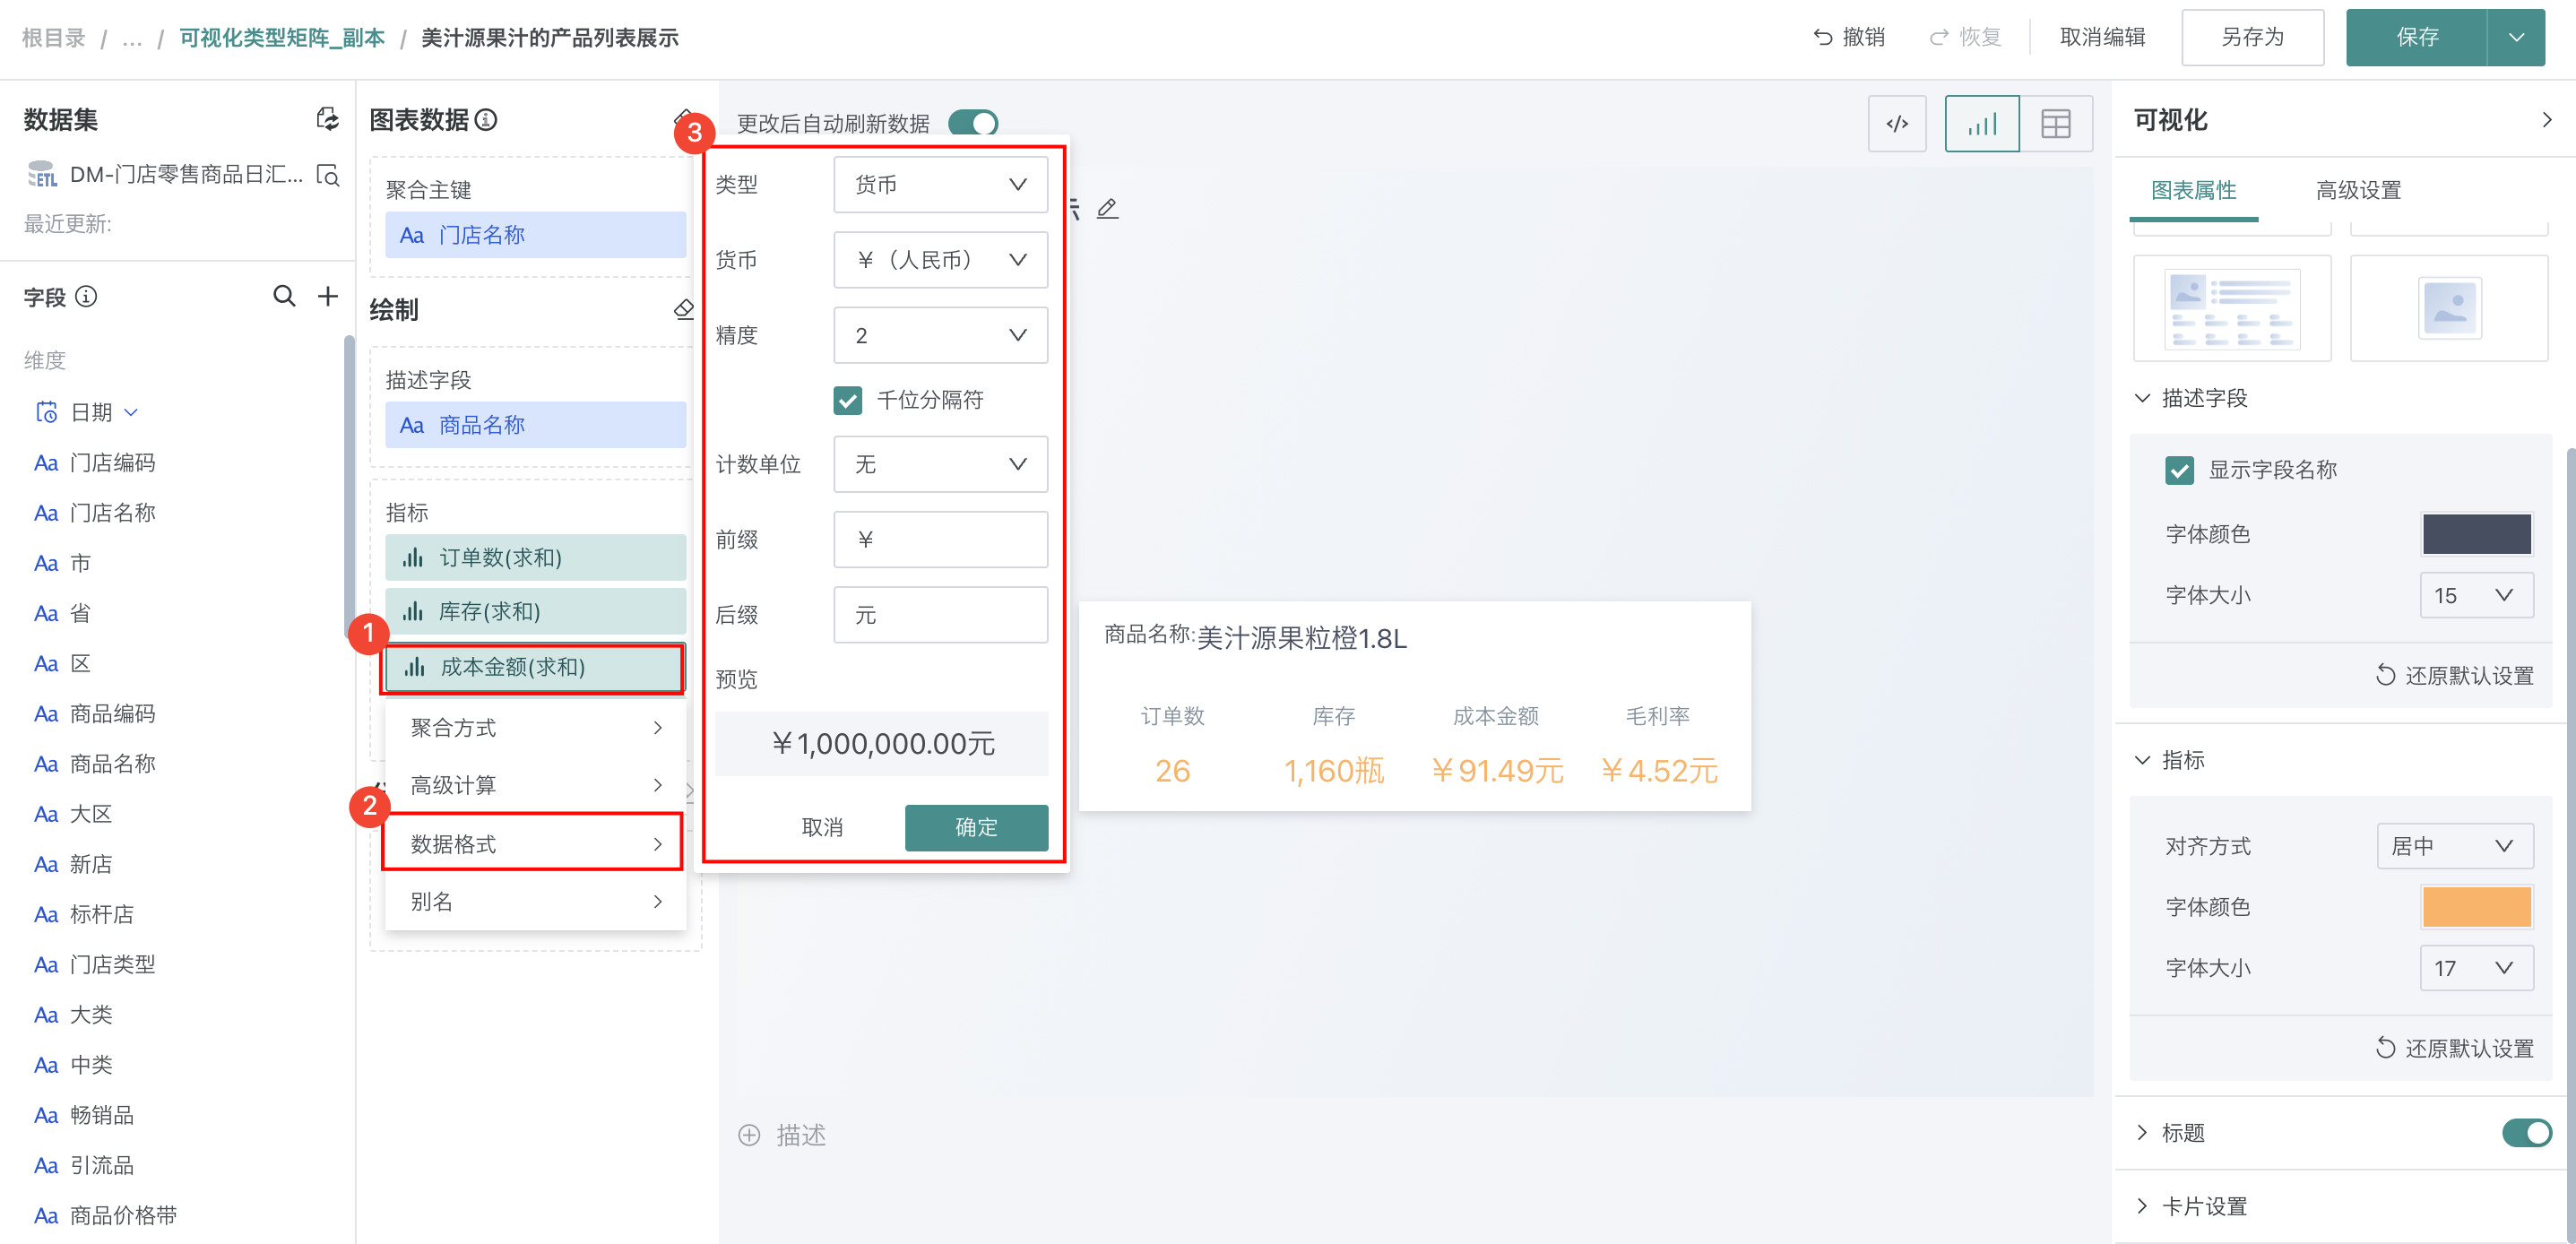Click the 确定 confirm button

coord(975,827)
